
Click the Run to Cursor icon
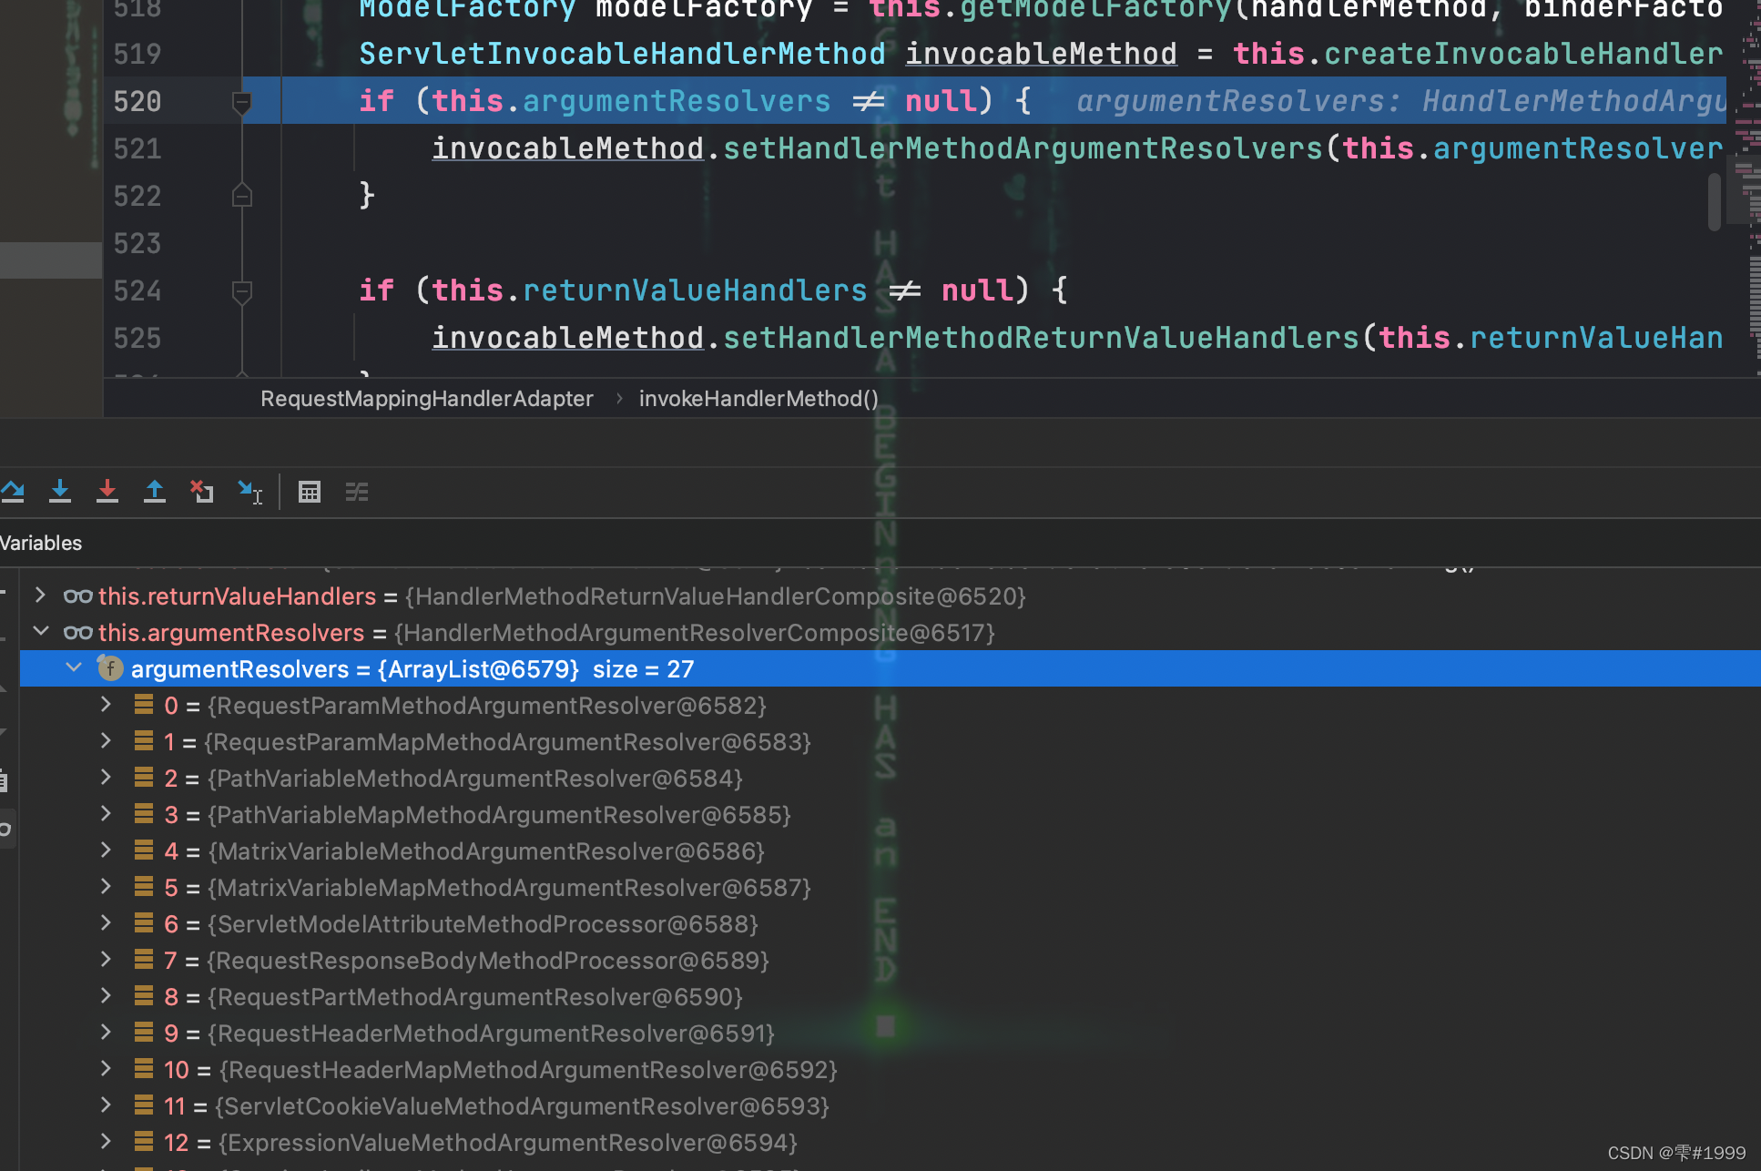click(249, 492)
